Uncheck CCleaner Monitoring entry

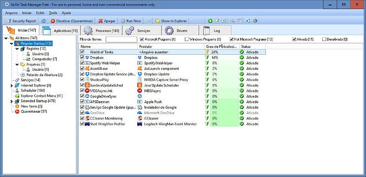coord(82,118)
